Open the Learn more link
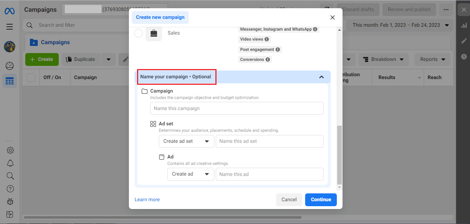The image size is (470, 224). click(x=147, y=200)
